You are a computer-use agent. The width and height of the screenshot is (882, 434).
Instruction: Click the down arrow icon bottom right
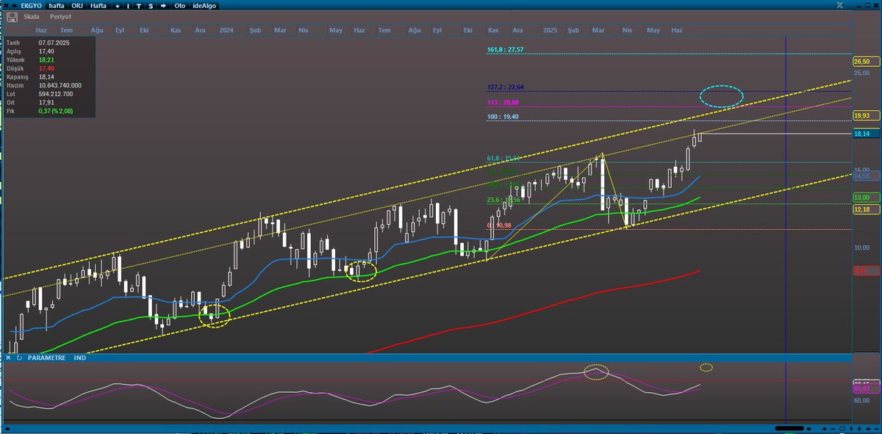pos(859,429)
